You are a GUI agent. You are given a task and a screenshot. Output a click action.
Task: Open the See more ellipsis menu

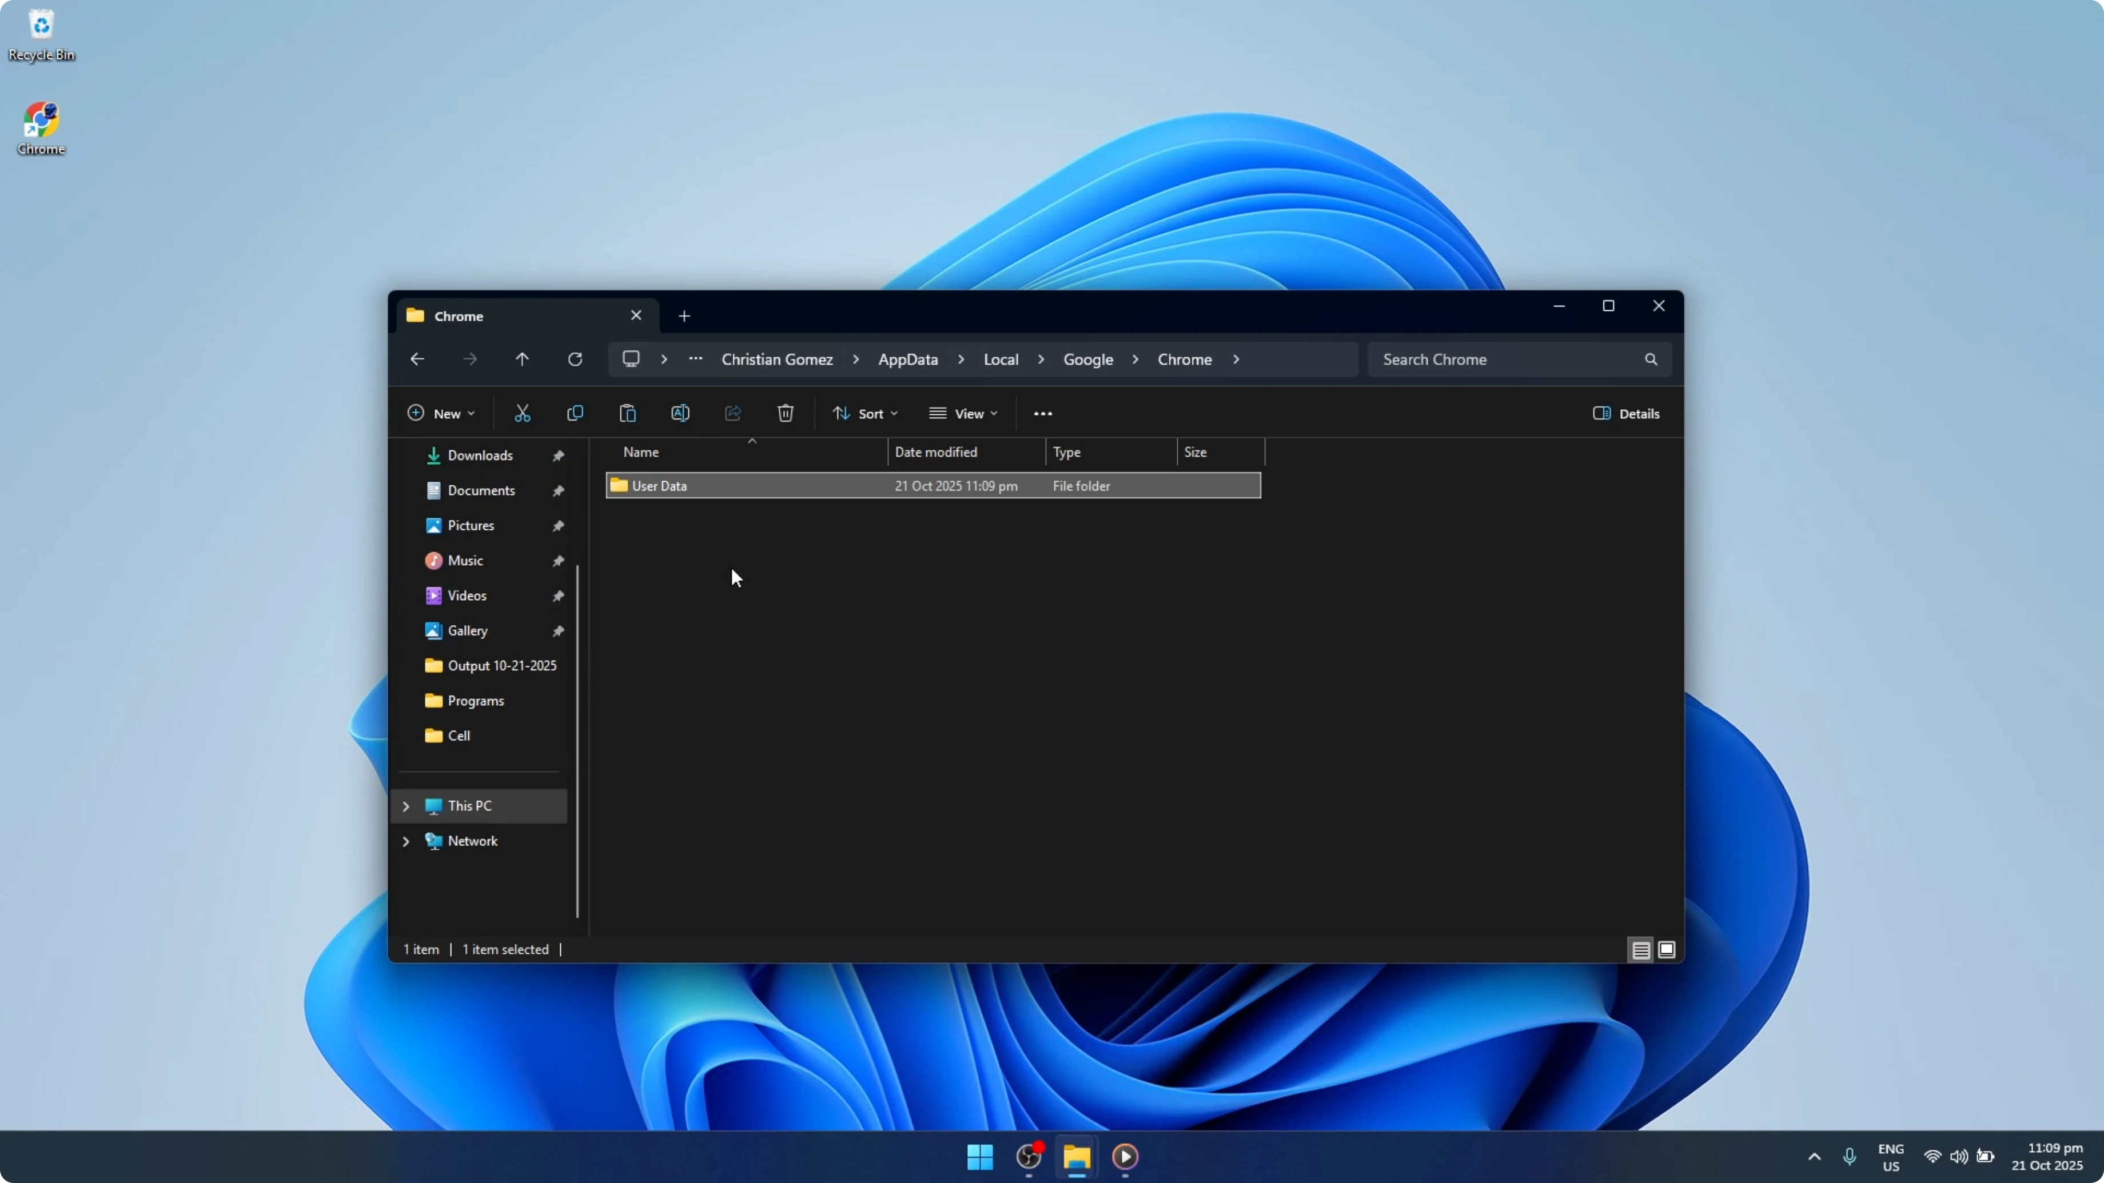(1042, 413)
